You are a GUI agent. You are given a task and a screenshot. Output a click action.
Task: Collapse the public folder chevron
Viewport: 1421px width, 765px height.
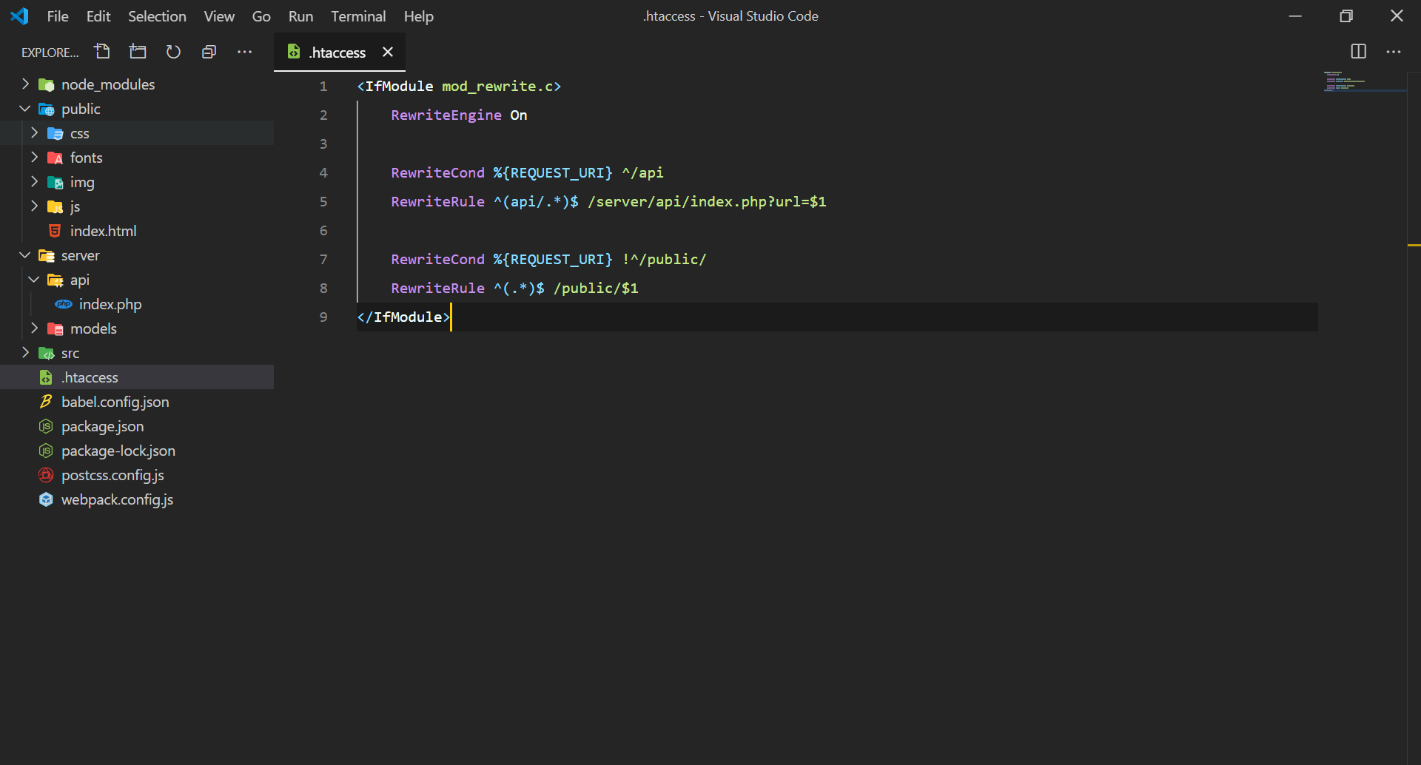[x=25, y=108]
